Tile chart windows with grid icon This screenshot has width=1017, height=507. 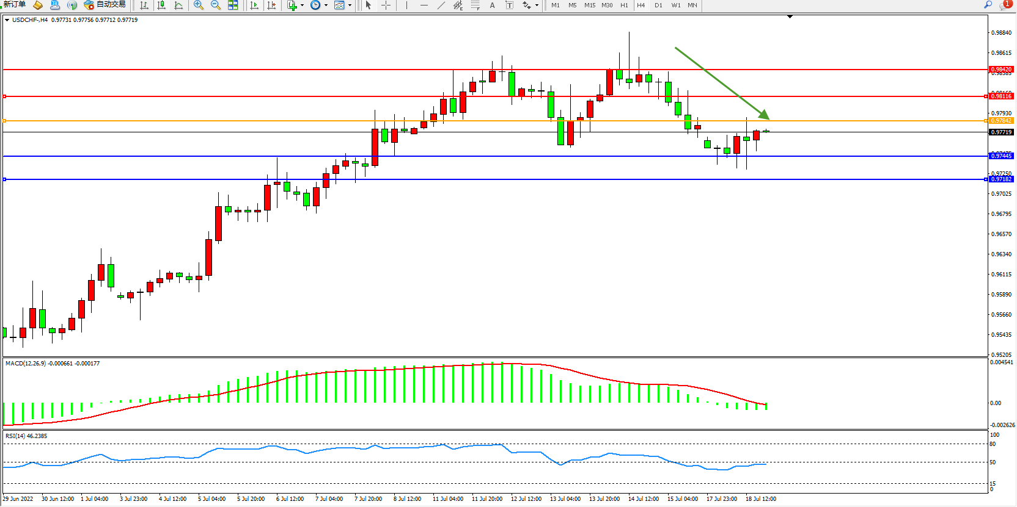coord(233,5)
